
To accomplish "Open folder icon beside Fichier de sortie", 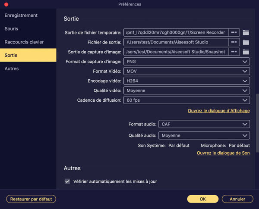I will coord(246,42).
